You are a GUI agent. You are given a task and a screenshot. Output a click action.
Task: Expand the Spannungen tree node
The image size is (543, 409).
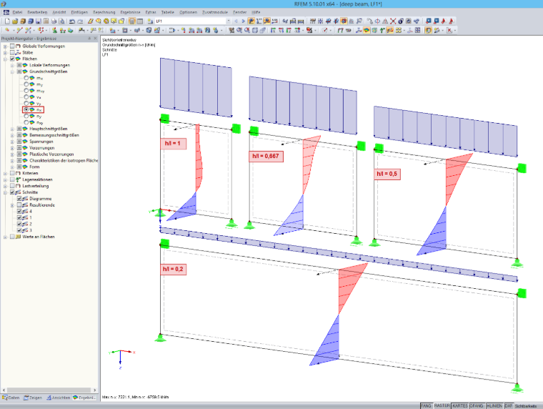(x=12, y=142)
